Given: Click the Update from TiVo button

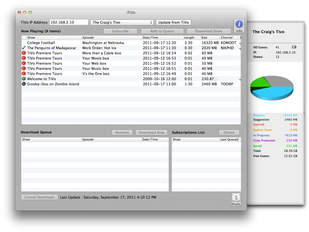Looking at the screenshot, I should [x=173, y=22].
